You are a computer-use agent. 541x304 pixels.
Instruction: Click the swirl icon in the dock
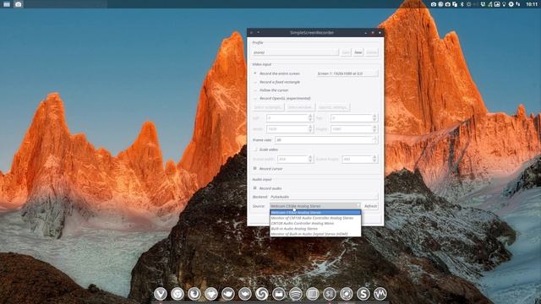pyautogui.click(x=262, y=294)
